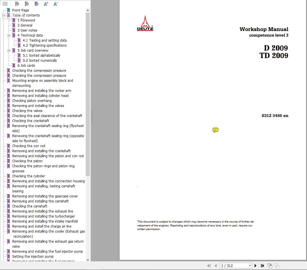Screen dimensions: 307x270
Task: Collapse the Table of contents node
Action: 4,15
